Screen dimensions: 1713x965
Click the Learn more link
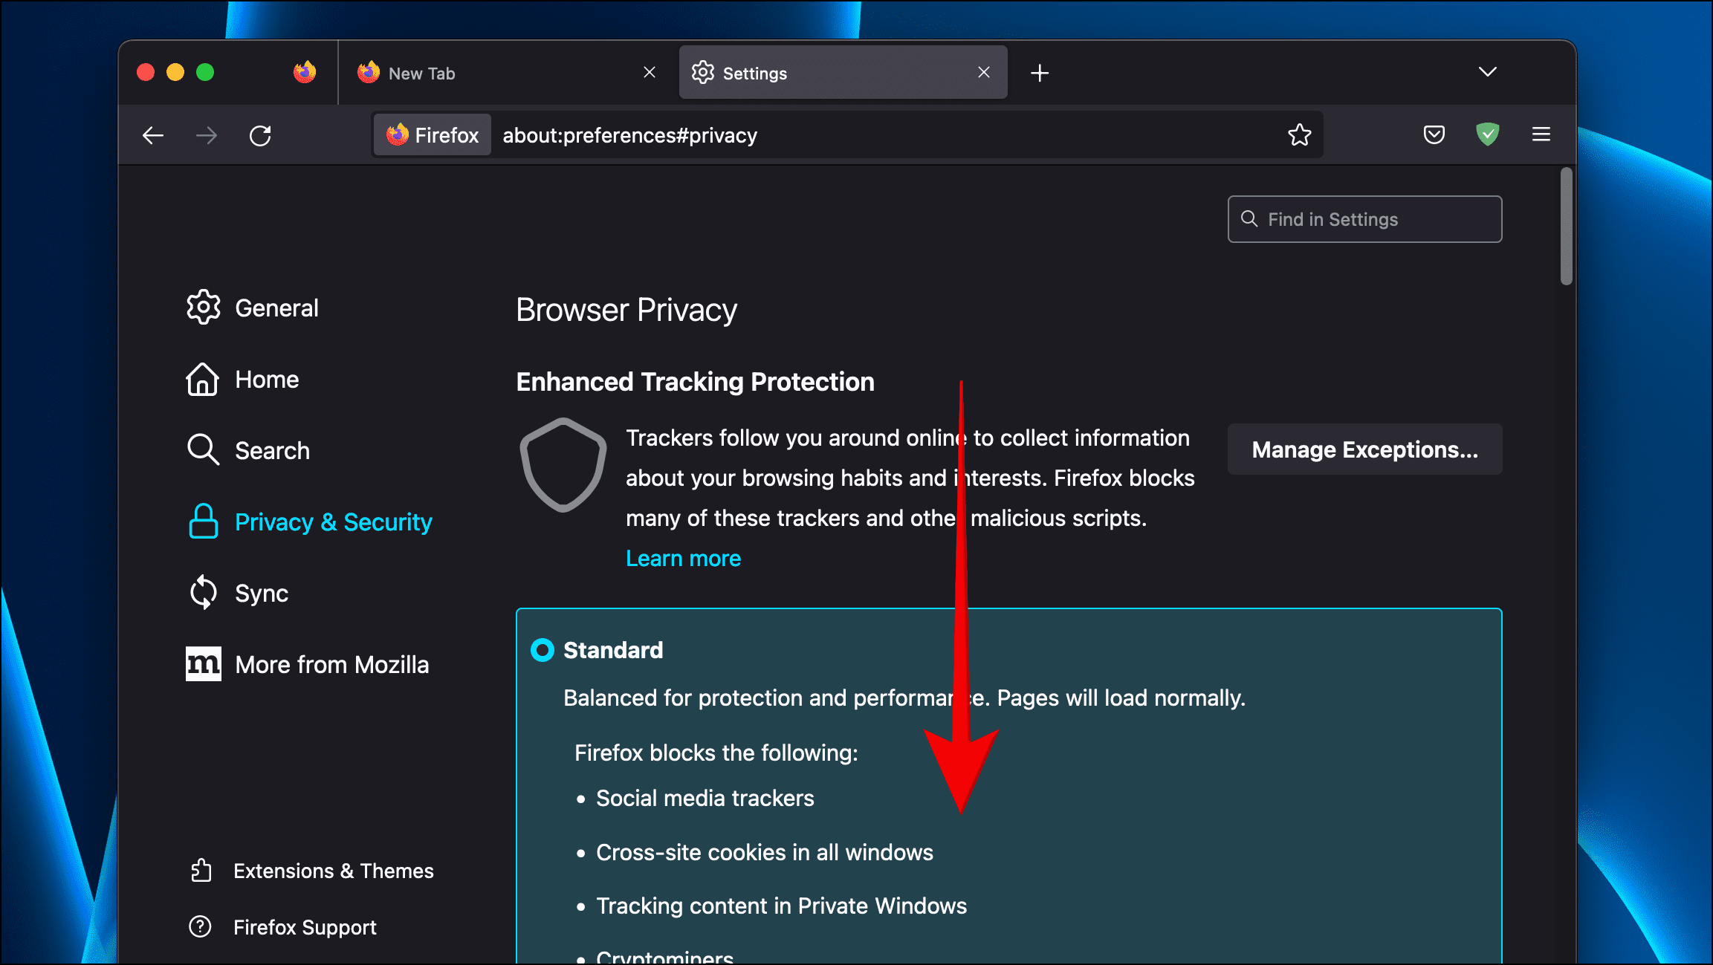pos(682,559)
